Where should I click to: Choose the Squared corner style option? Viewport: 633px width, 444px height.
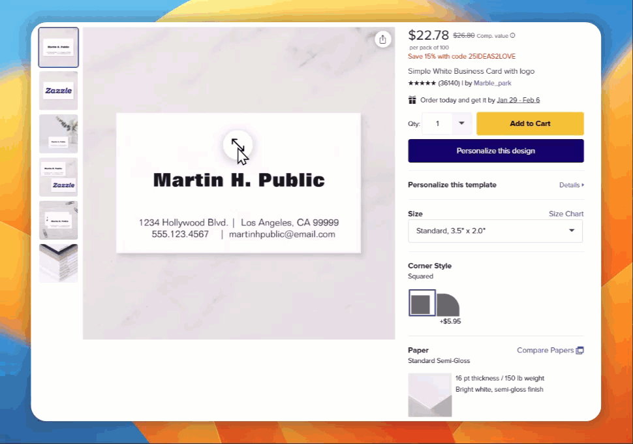(x=422, y=303)
